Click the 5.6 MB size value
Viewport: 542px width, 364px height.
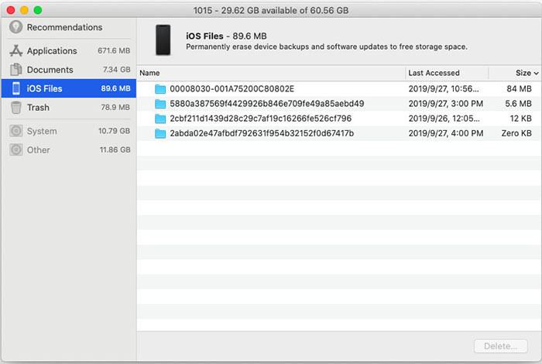click(x=518, y=104)
